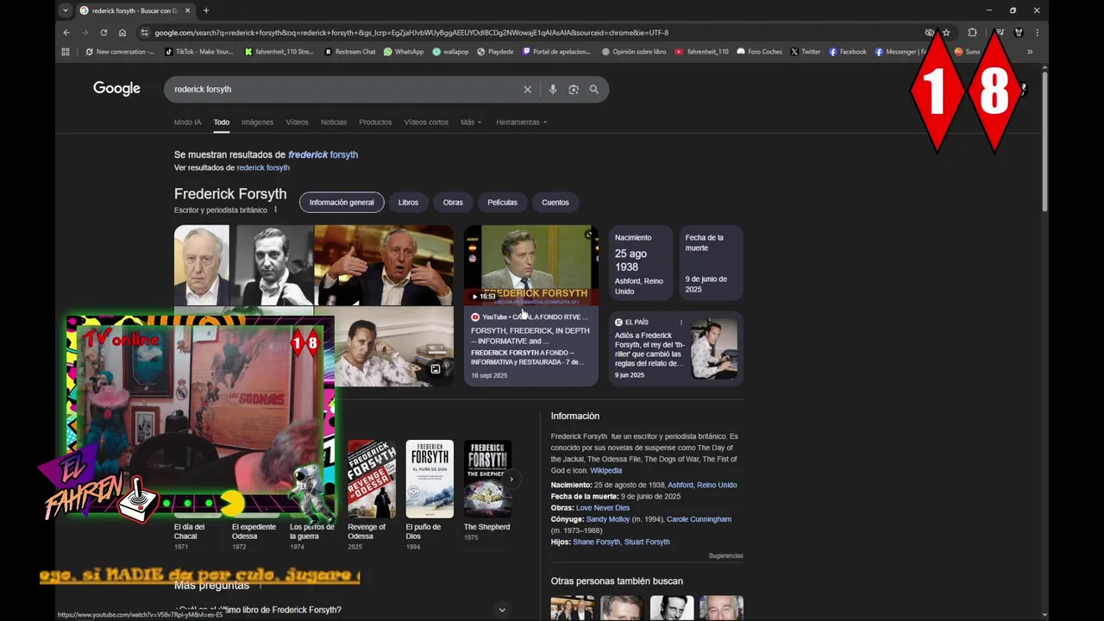Viewport: 1104px width, 621px height.
Task: Click inside the Google search field
Action: pyautogui.click(x=345, y=89)
